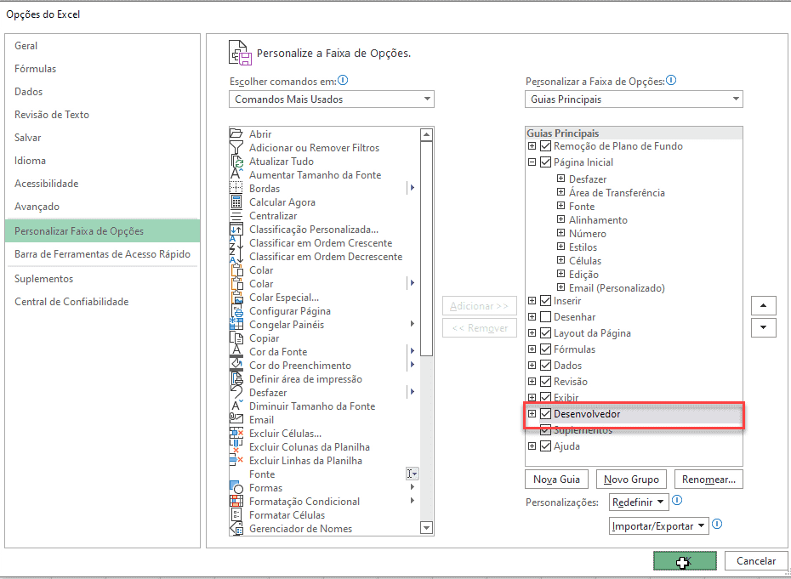Viewport: 791px width, 579px height.
Task: Open the Personalizar a Faixa de Opções dropdown
Action: tap(634, 99)
